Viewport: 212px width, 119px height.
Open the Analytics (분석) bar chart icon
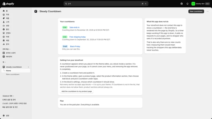(x=4, y=44)
